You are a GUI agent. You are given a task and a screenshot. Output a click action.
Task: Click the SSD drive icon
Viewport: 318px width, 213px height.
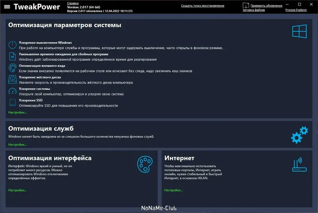[x=12, y=102]
